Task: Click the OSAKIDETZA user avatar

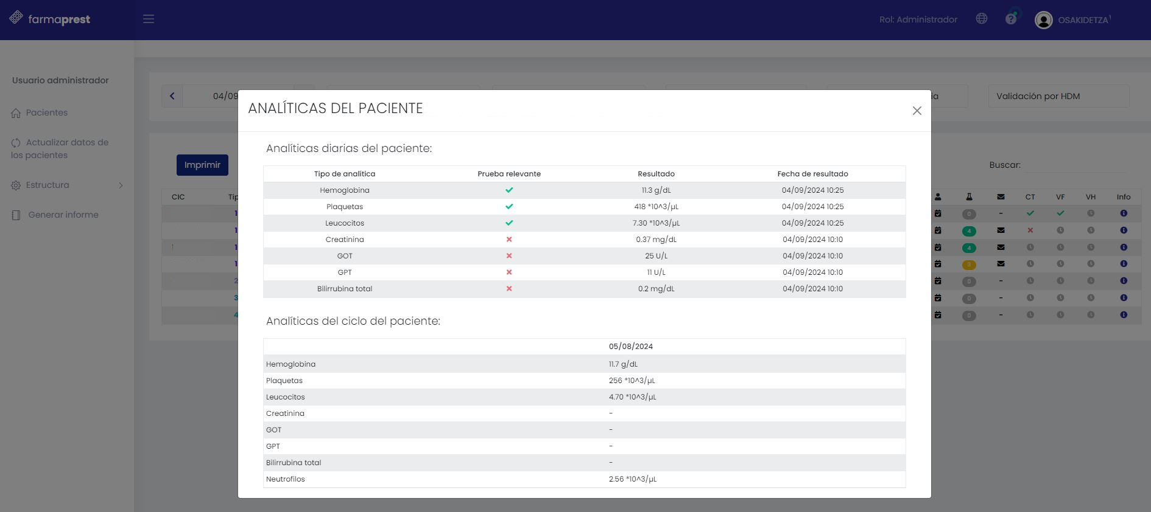Action: (1044, 20)
